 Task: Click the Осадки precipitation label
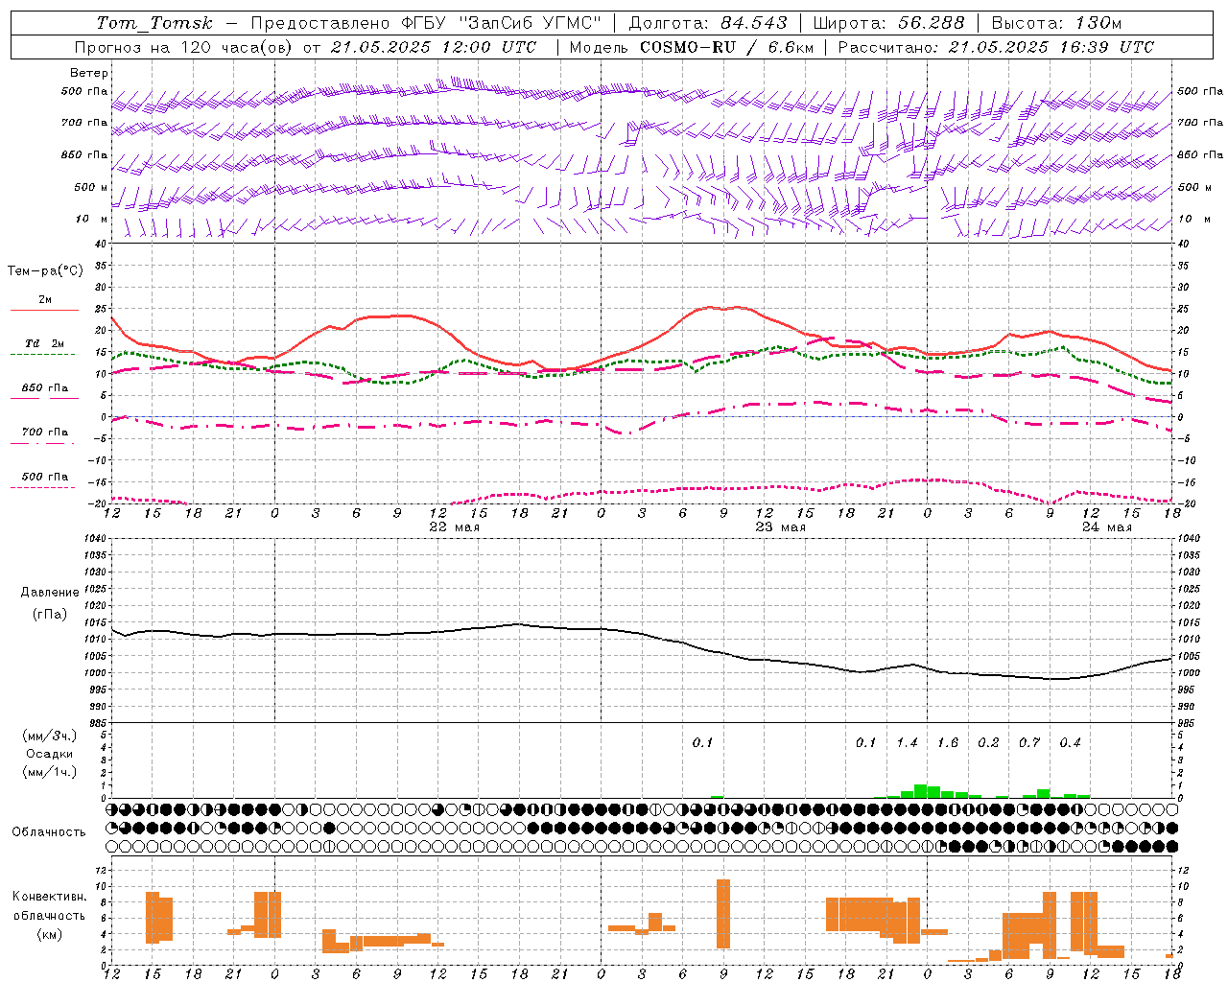click(x=50, y=754)
